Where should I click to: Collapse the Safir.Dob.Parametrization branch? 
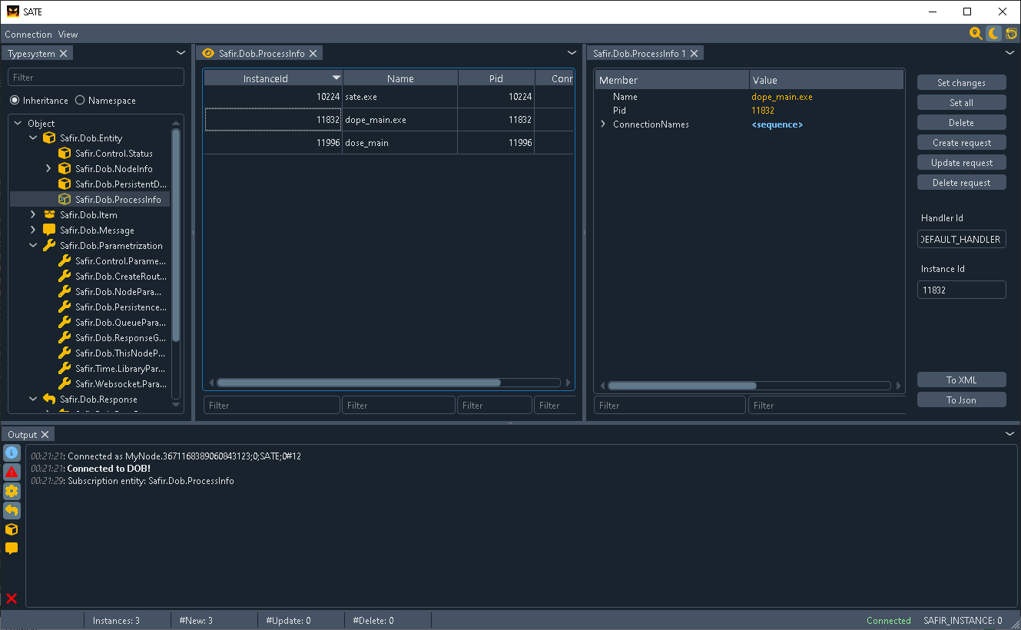[33, 245]
